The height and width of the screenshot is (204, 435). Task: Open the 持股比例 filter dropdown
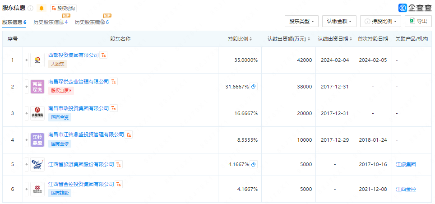(x=381, y=21)
